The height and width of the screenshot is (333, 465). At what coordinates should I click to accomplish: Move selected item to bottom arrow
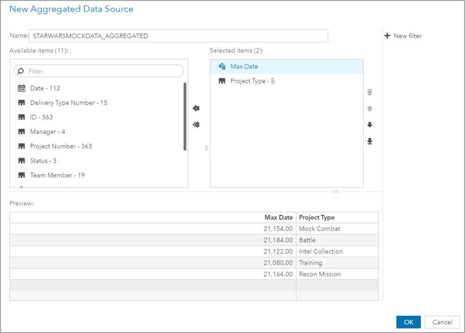tap(370, 141)
